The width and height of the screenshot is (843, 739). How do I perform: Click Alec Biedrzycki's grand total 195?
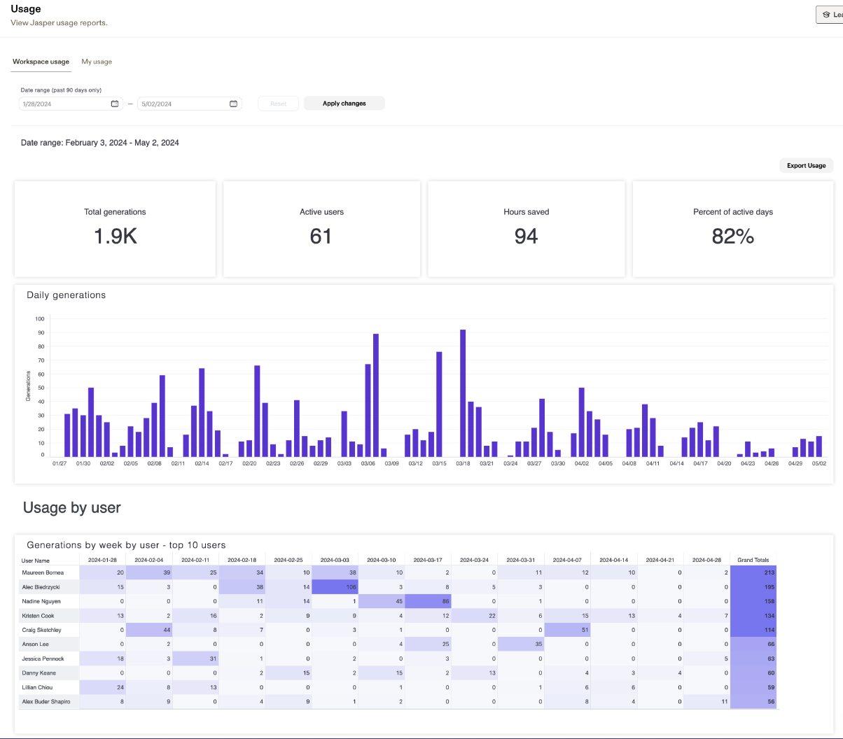pyautogui.click(x=753, y=586)
